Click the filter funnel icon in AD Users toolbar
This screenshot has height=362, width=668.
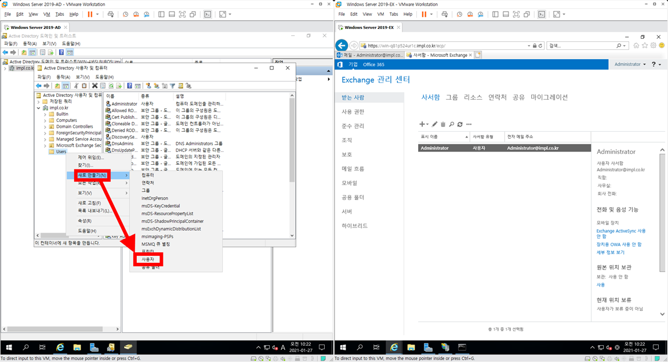pos(173,86)
